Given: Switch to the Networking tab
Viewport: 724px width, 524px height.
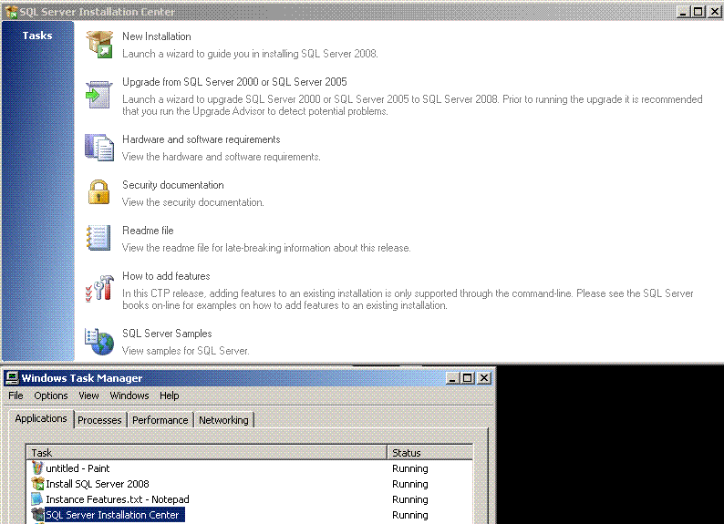Looking at the screenshot, I should pos(224,420).
